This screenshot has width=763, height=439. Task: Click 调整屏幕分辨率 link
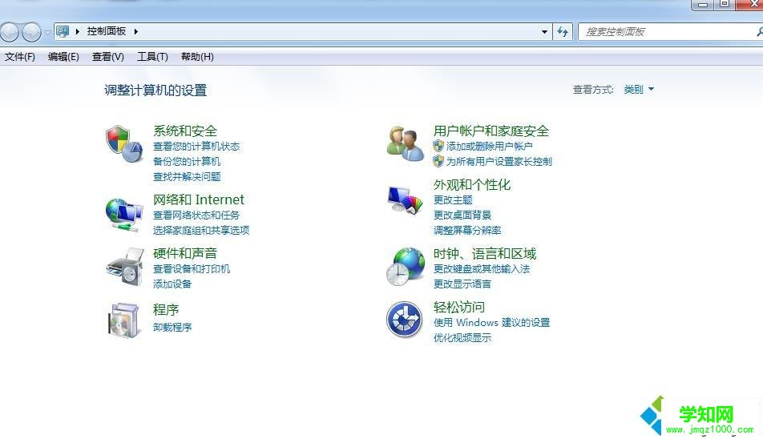click(467, 230)
